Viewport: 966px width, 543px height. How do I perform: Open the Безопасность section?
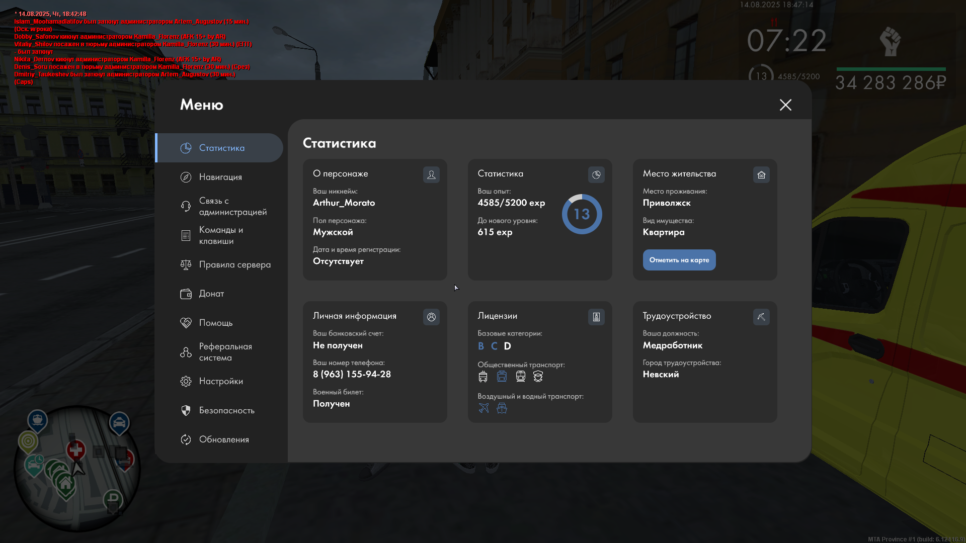pyautogui.click(x=226, y=410)
